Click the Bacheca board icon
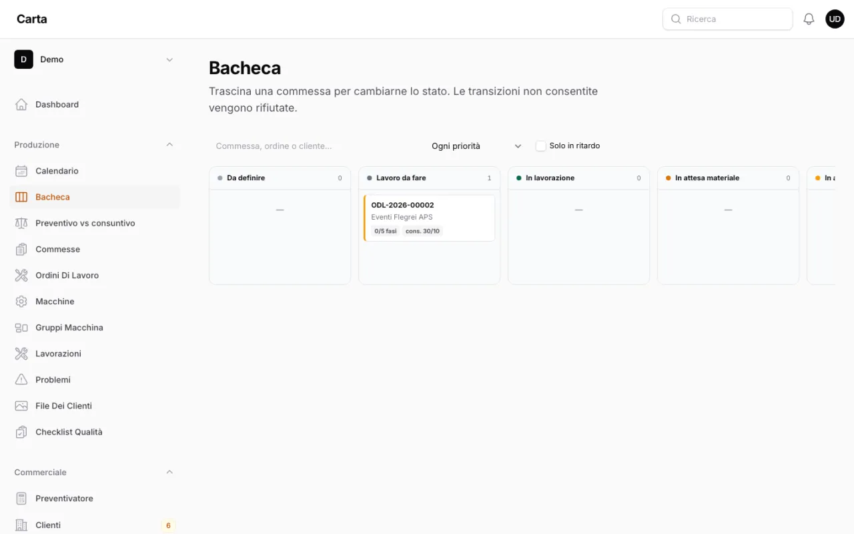The width and height of the screenshot is (854, 534). (x=21, y=197)
